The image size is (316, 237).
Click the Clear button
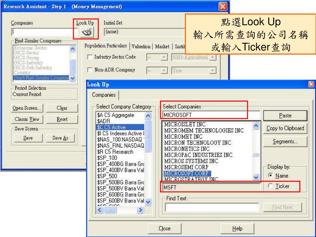[x=62, y=108]
